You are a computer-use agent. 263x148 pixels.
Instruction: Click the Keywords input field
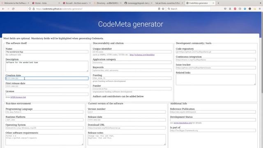click(132, 70)
